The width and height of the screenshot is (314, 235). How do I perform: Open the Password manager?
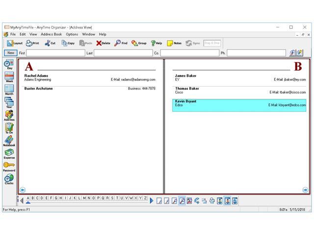pyautogui.click(x=9, y=166)
